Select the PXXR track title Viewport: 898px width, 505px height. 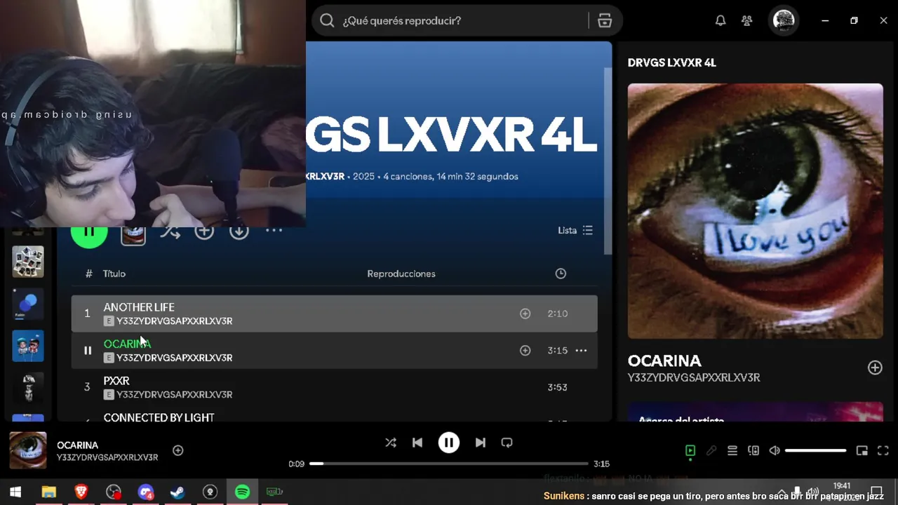(116, 381)
